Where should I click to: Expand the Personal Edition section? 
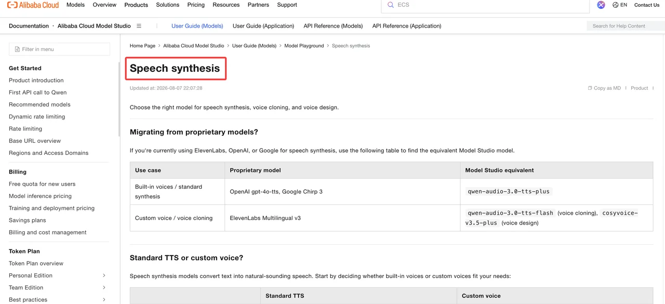[x=104, y=275]
